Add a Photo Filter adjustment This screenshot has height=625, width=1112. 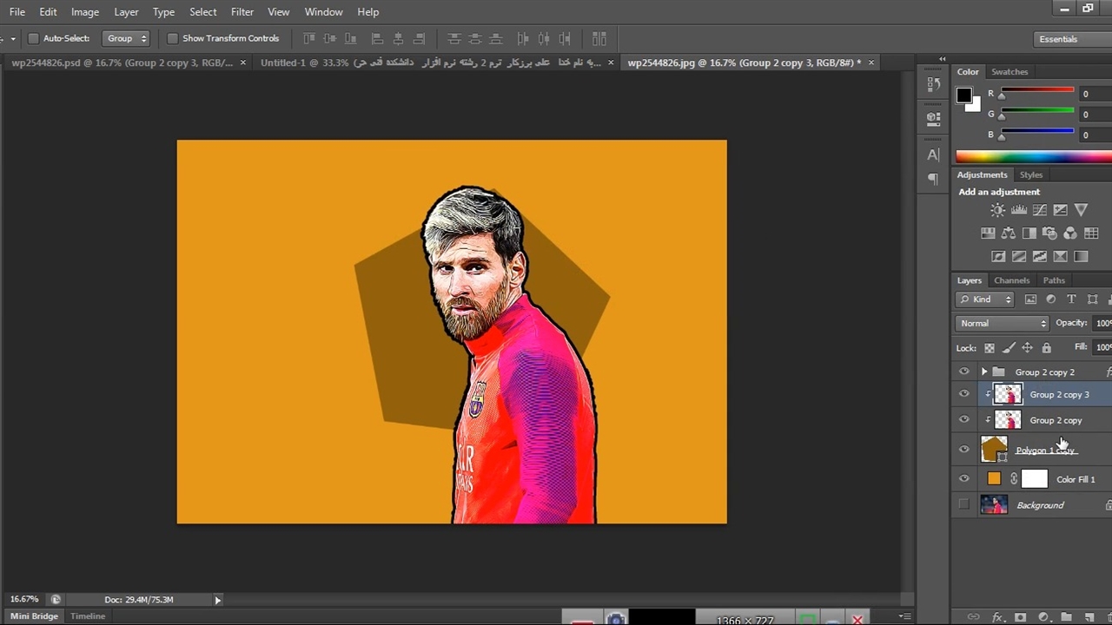[1049, 234]
